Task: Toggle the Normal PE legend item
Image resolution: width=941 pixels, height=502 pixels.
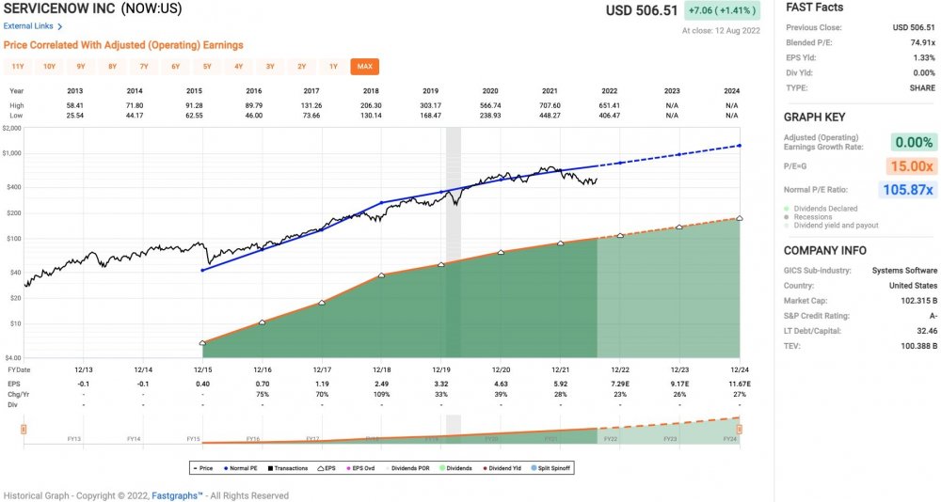Action: tap(240, 468)
